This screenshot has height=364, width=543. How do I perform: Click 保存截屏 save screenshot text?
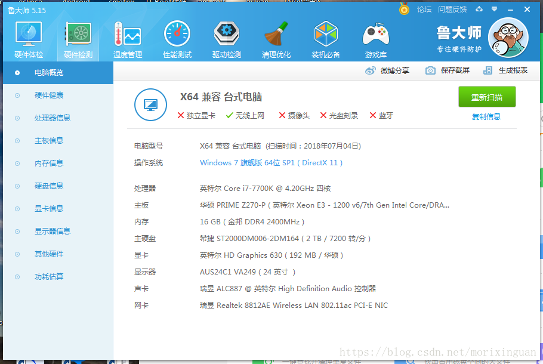455,70
